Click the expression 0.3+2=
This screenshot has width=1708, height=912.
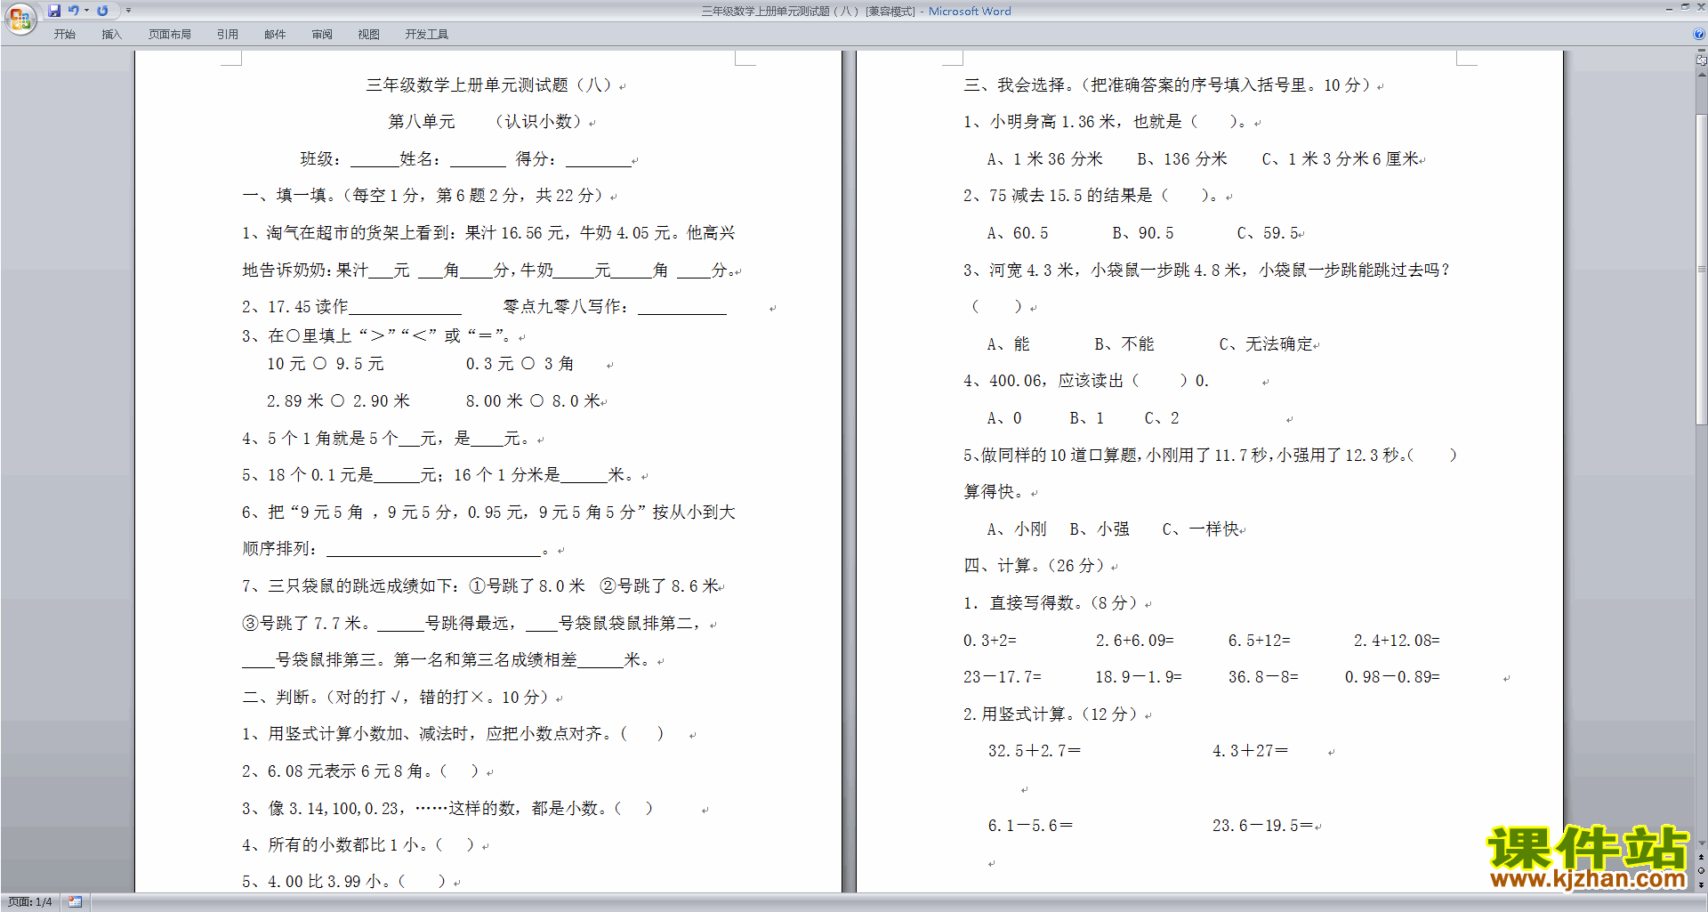pos(990,641)
